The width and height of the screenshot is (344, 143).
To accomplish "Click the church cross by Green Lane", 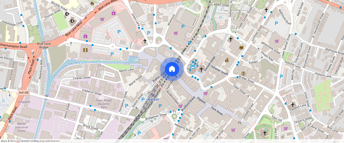I will 145,41.
